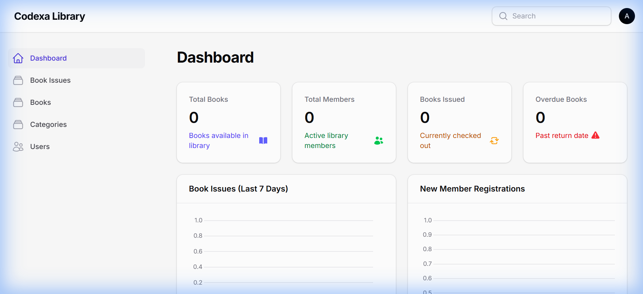This screenshot has height=294, width=643.
Task: Click the search magnifier icon
Action: coord(503,16)
